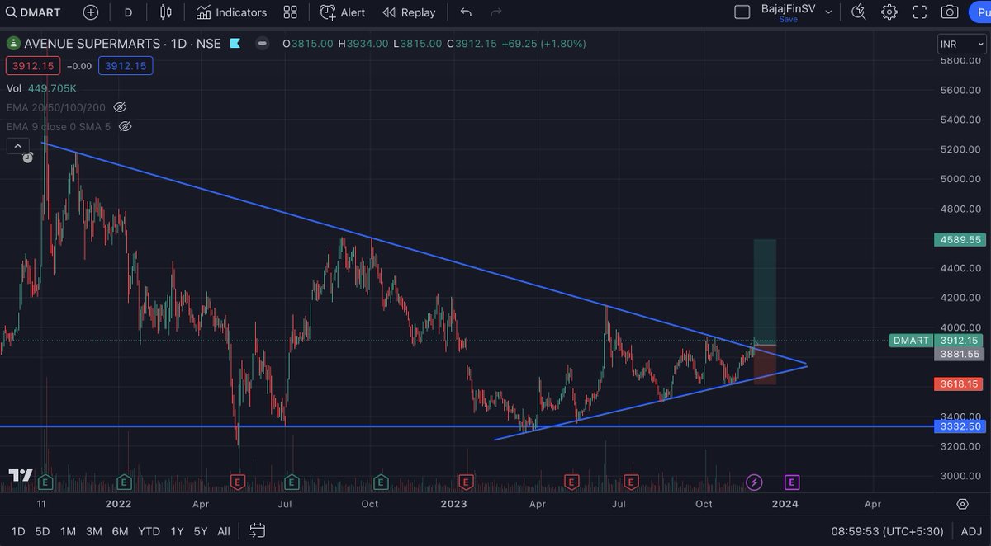This screenshot has width=991, height=546.
Task: Take chart snapshot with camera icon
Action: click(x=950, y=12)
